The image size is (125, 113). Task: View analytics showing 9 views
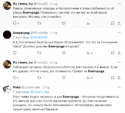[x=89, y=78]
